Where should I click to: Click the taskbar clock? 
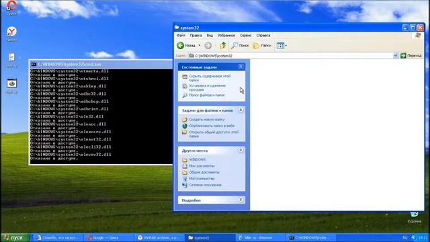pos(423,237)
